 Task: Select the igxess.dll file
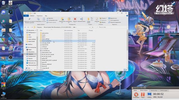pos(44,62)
